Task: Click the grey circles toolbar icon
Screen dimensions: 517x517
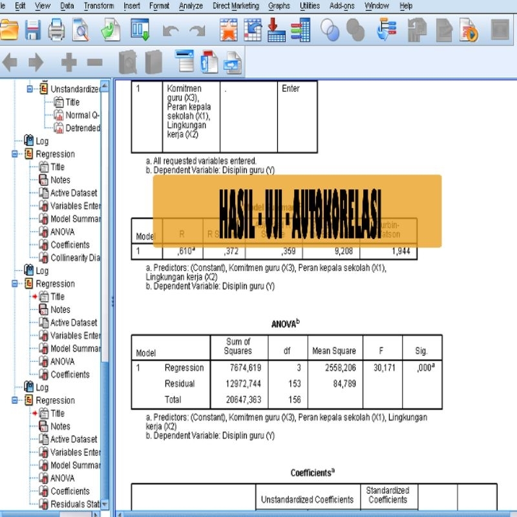Action: (355, 30)
